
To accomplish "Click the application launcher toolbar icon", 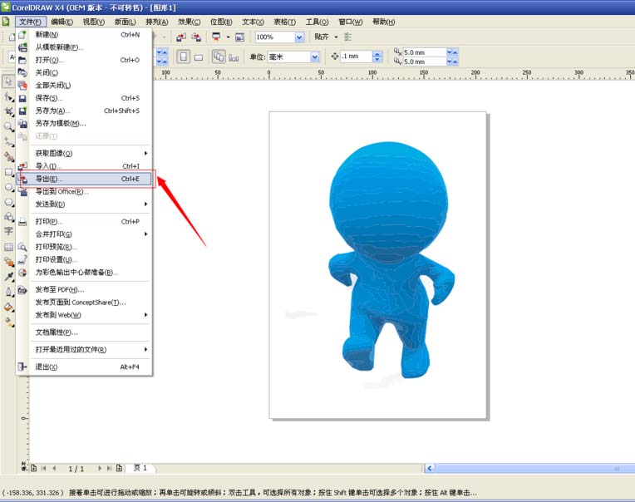I will [216, 37].
